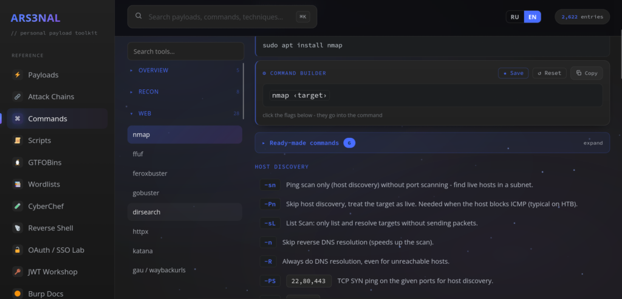
Task: Select gobuster in the tool list
Action: pos(185,193)
